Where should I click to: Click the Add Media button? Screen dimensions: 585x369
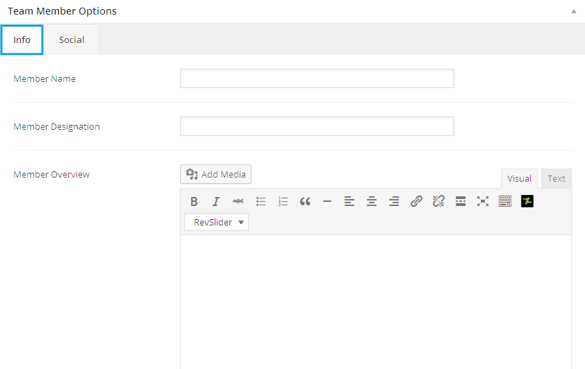[215, 175]
